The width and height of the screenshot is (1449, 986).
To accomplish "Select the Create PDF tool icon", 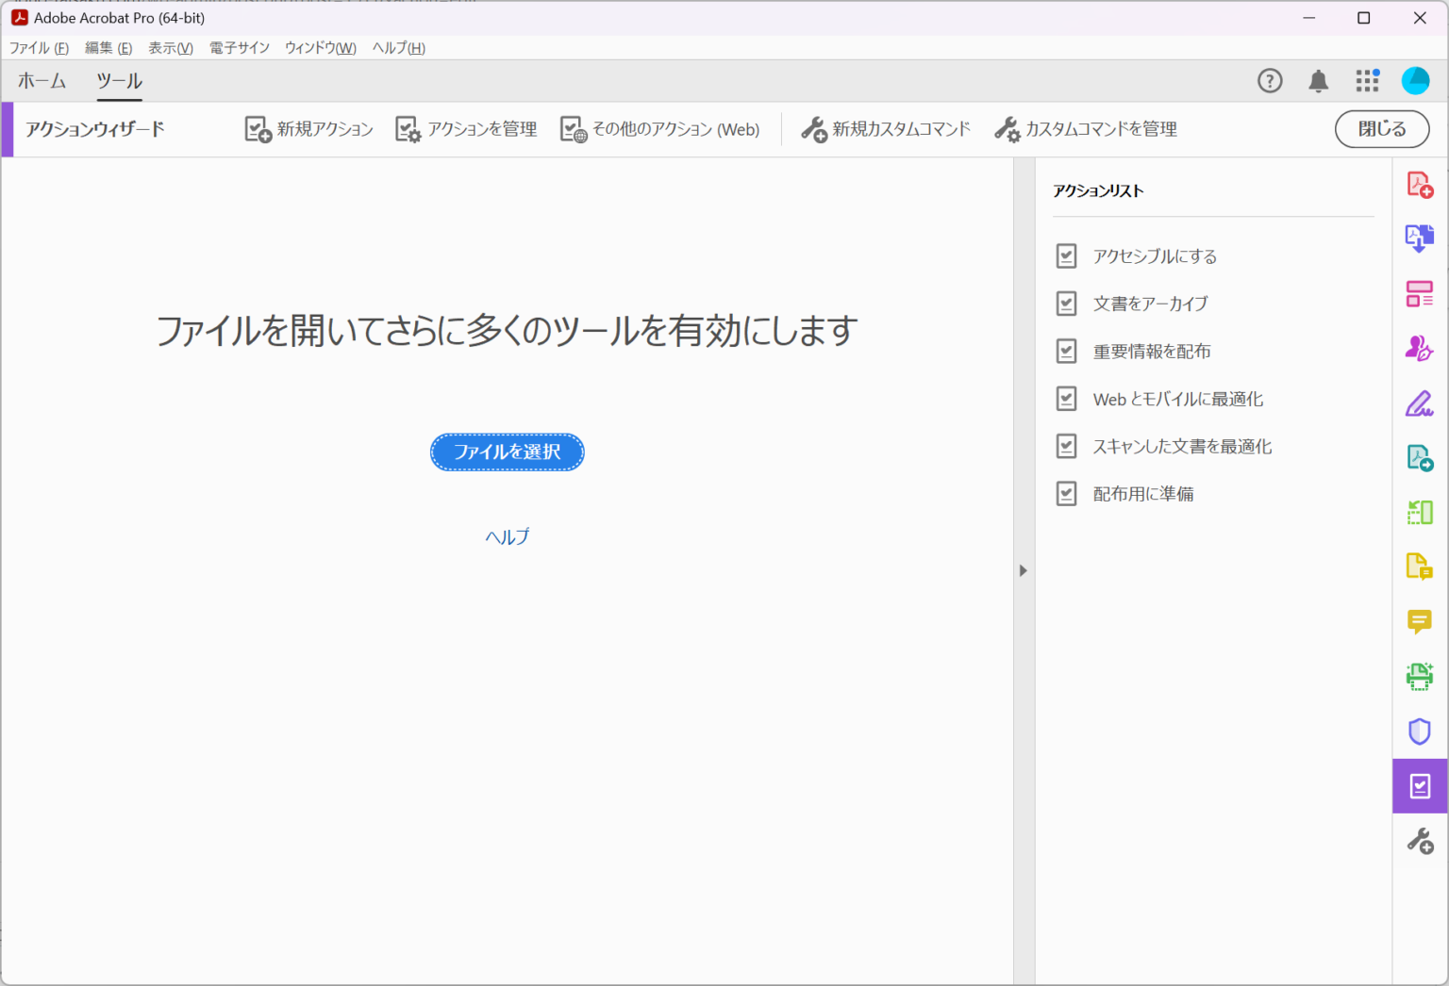I will coord(1419,184).
